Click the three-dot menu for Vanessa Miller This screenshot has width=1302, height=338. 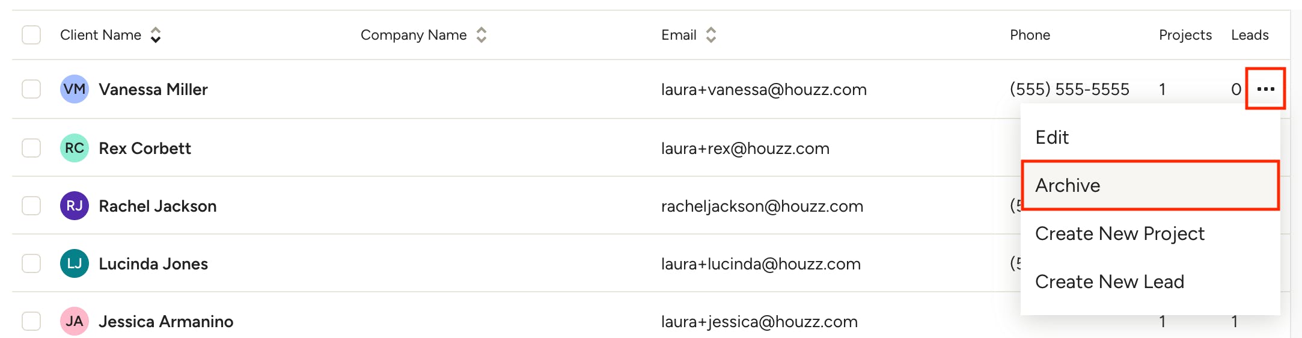pos(1265,89)
